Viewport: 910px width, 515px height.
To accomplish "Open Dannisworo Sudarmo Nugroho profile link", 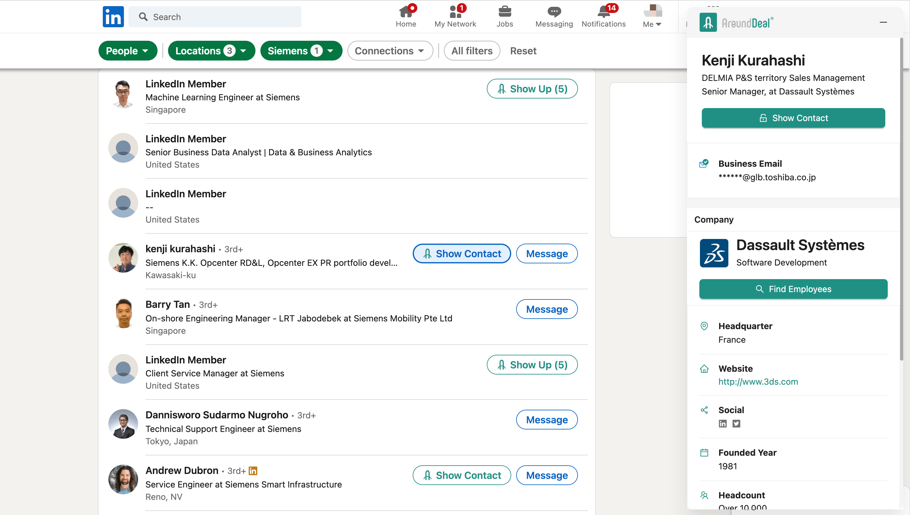I will (x=217, y=415).
